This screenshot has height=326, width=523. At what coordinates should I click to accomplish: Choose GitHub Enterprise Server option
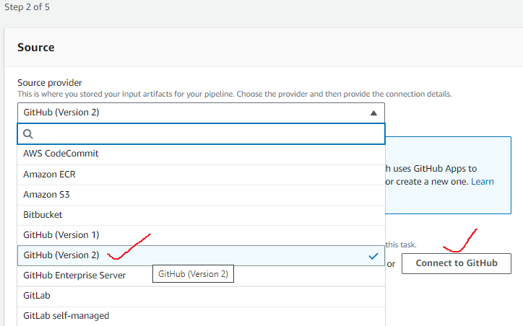point(201,276)
